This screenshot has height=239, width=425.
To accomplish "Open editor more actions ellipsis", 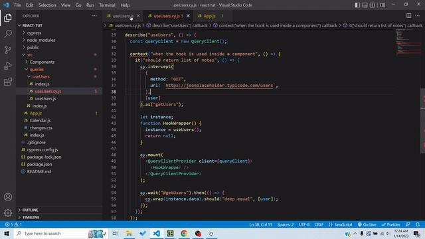I will (x=418, y=16).
